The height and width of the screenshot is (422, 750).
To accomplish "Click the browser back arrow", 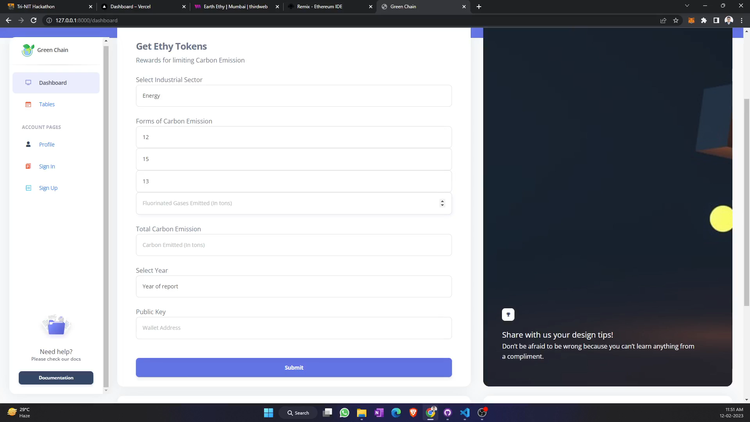I will point(9,20).
